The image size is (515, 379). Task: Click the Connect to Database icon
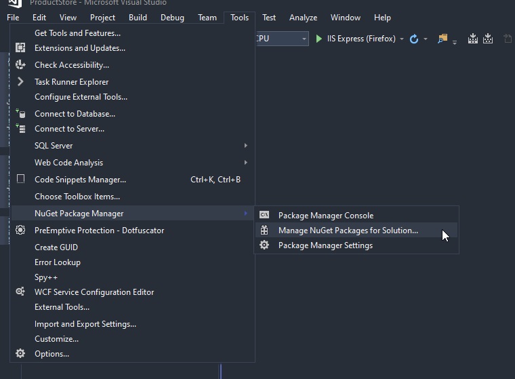point(20,114)
